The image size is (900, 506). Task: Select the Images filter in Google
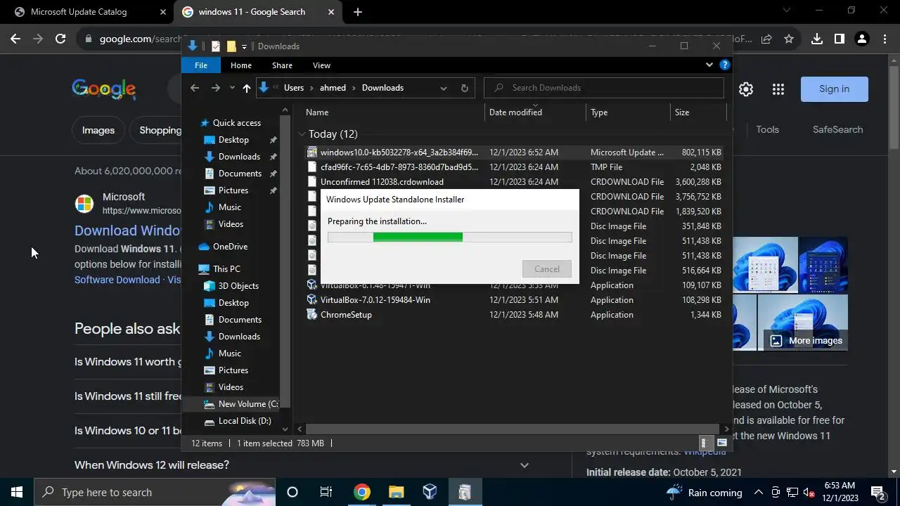[x=98, y=130]
